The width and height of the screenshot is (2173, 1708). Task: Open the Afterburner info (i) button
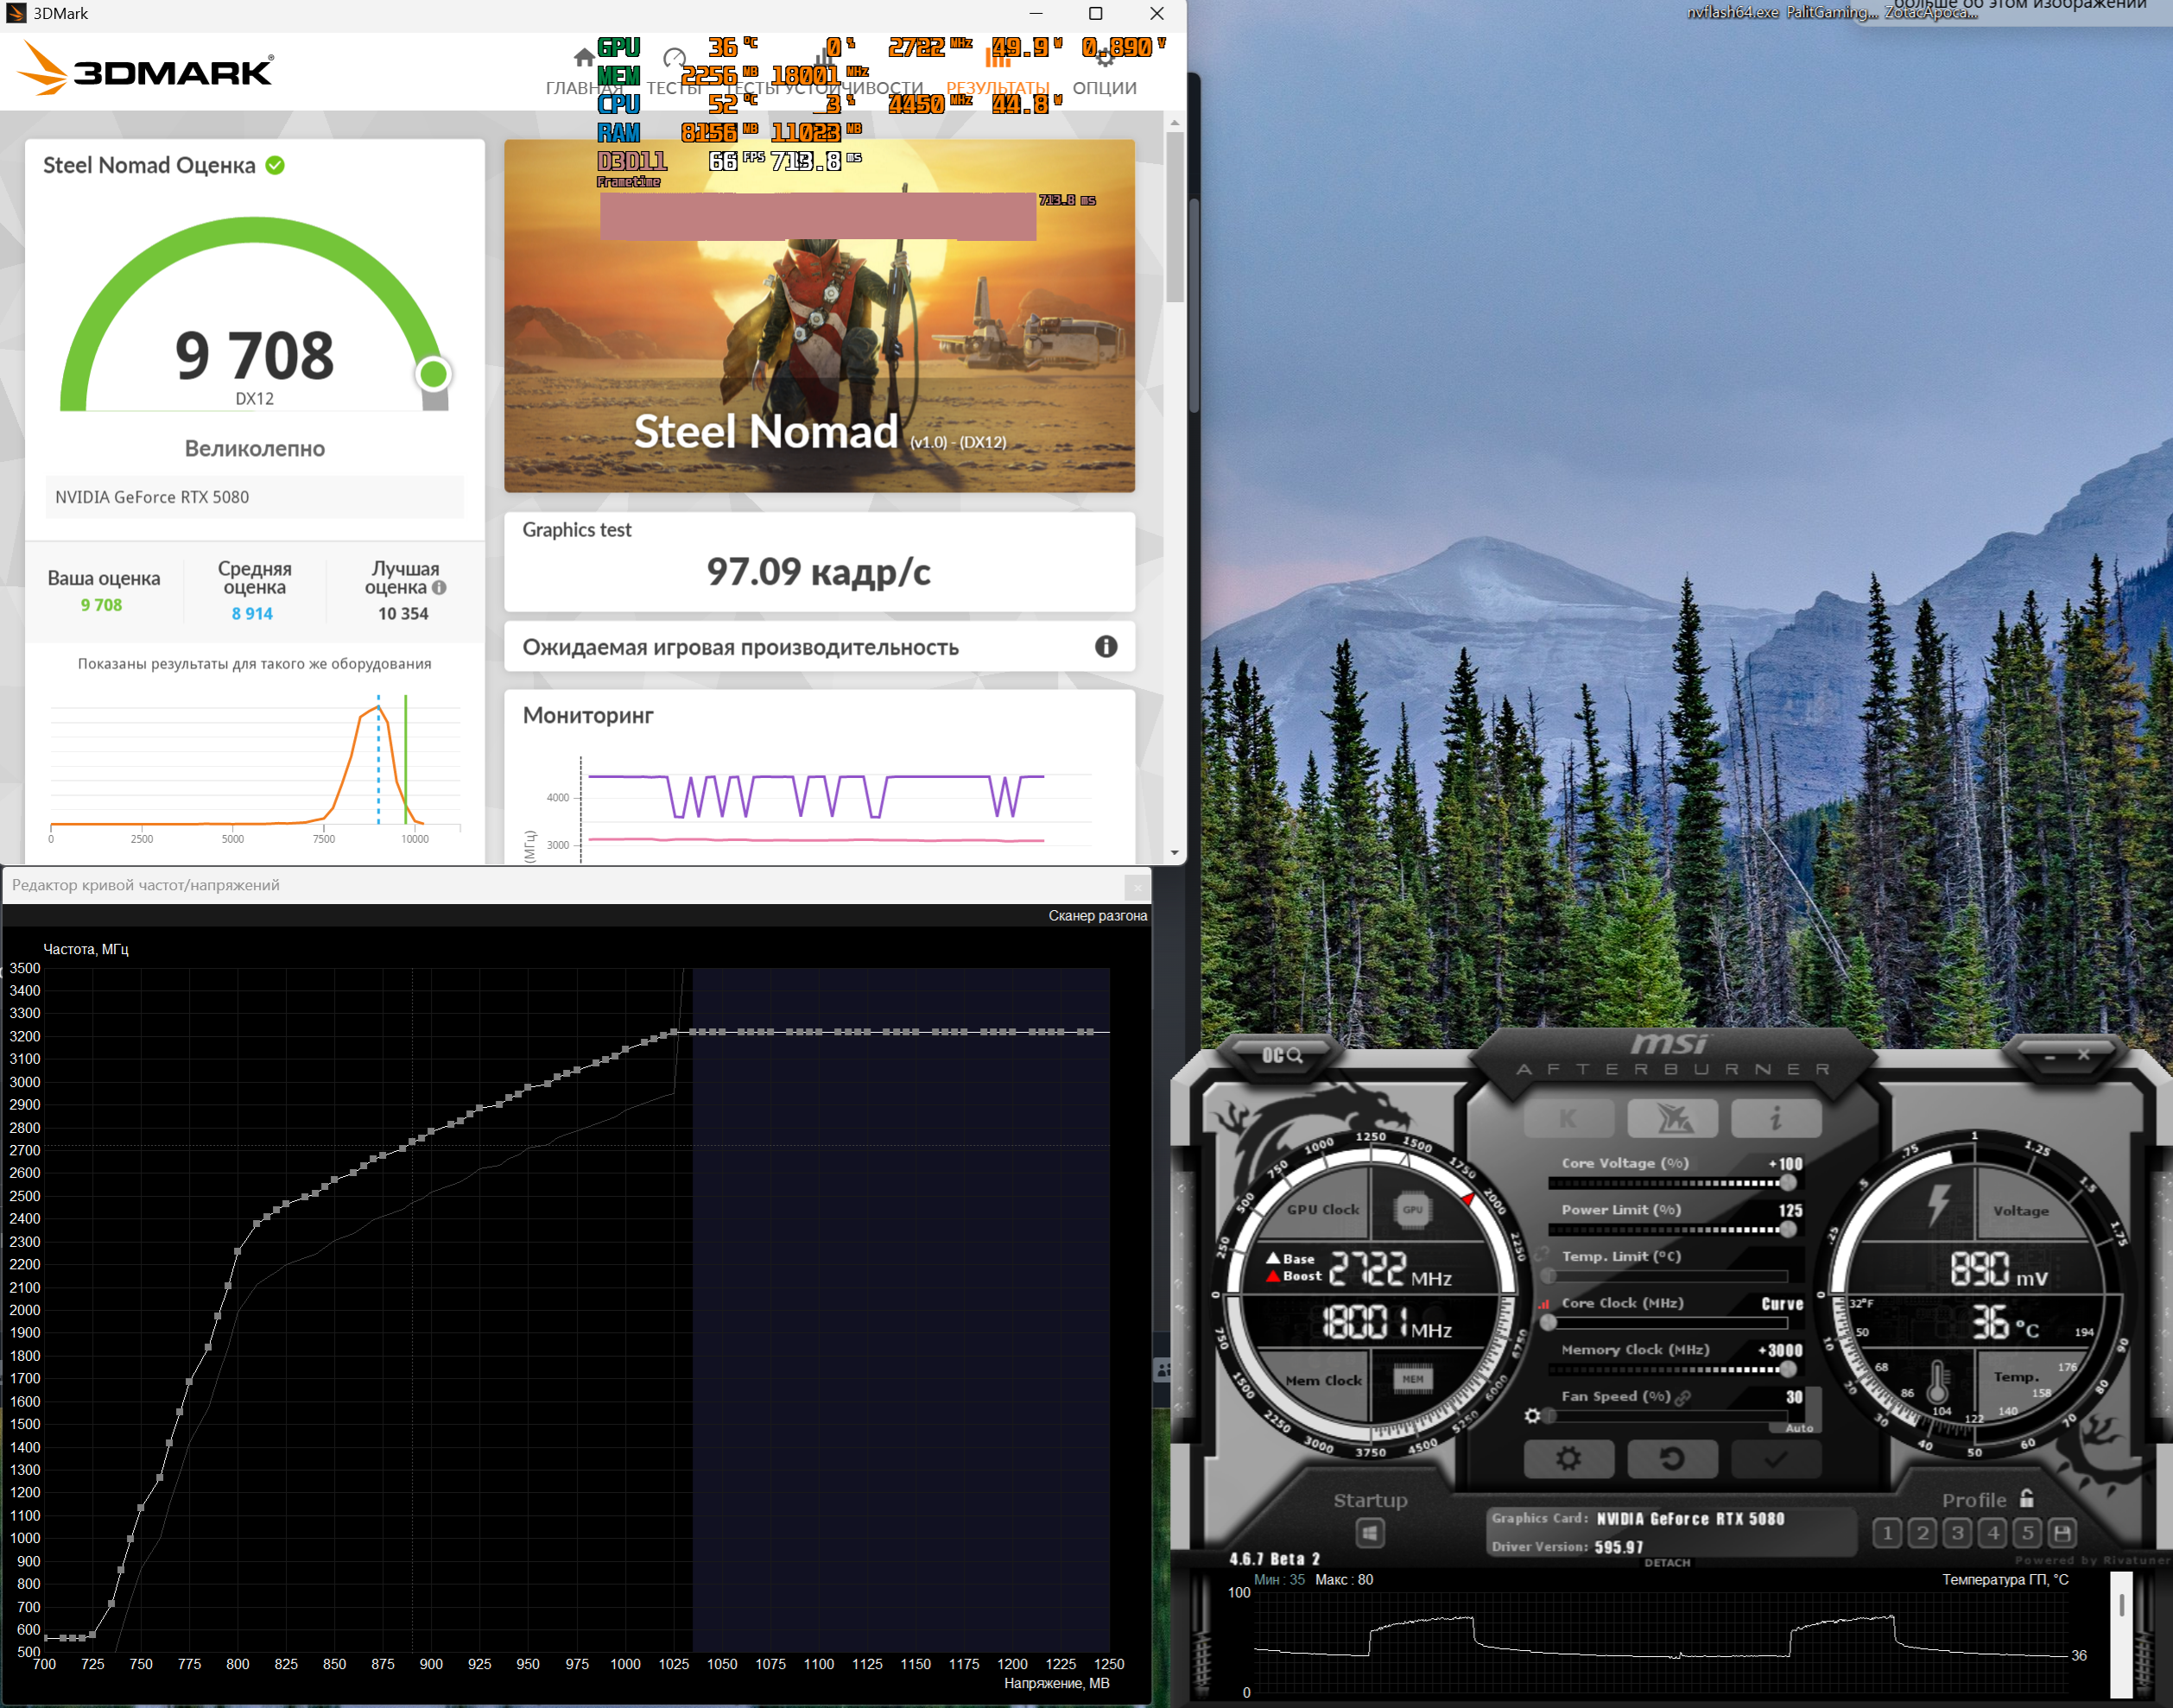tap(1775, 1118)
